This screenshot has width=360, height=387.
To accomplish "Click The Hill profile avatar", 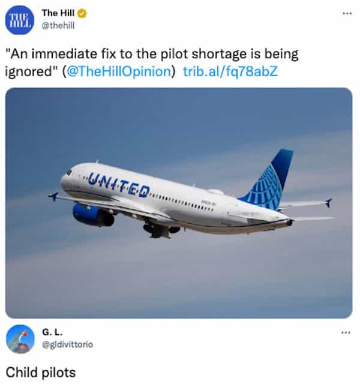I will [x=20, y=19].
